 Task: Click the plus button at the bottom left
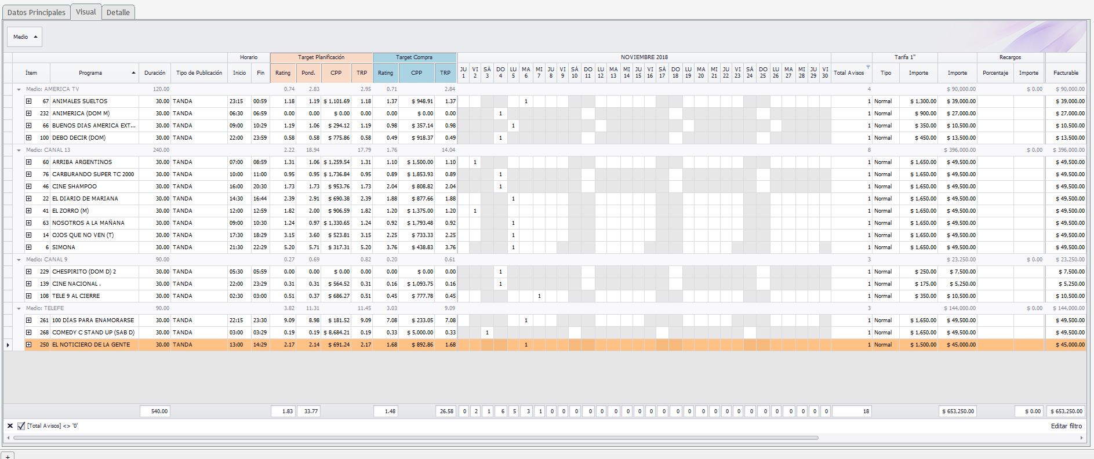coord(8,456)
